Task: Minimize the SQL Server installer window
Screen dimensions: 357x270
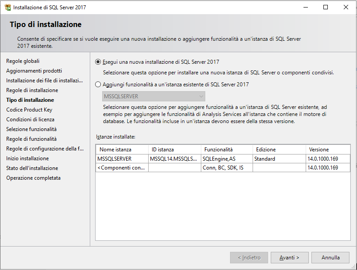Action: pyautogui.click(x=306, y=7)
